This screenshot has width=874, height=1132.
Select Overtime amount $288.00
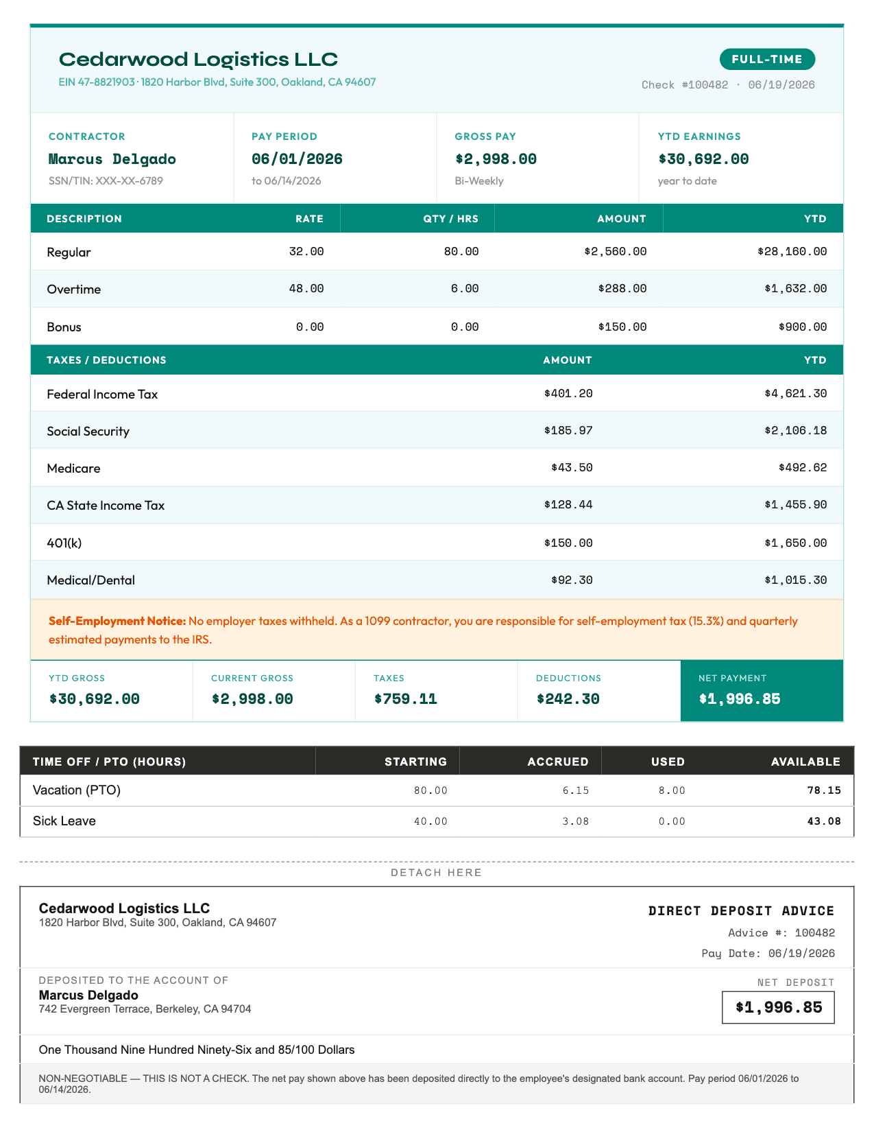[622, 289]
